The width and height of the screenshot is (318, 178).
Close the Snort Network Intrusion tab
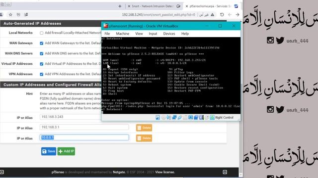(129, 6)
